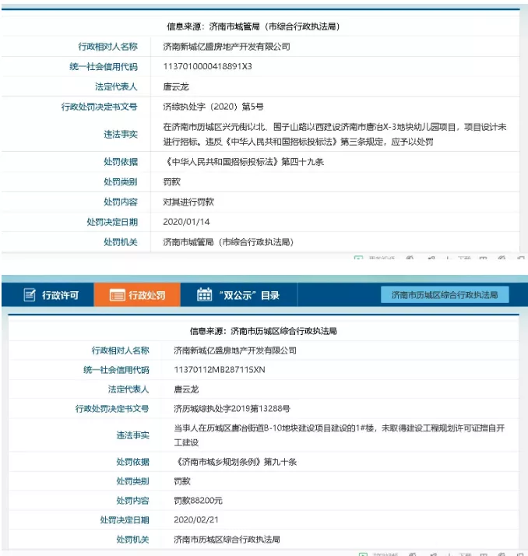
Task: Click header 信息来源：济南市城管局（市综合行政执法局）
Action: pyautogui.click(x=253, y=26)
